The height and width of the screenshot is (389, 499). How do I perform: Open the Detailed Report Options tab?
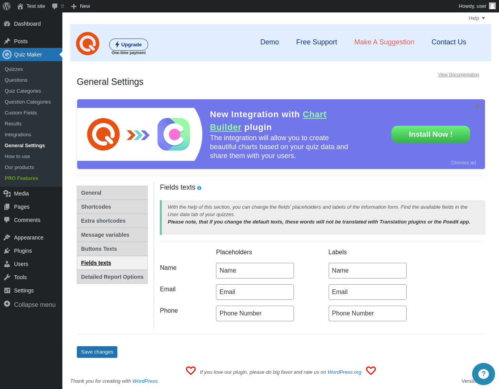(112, 277)
